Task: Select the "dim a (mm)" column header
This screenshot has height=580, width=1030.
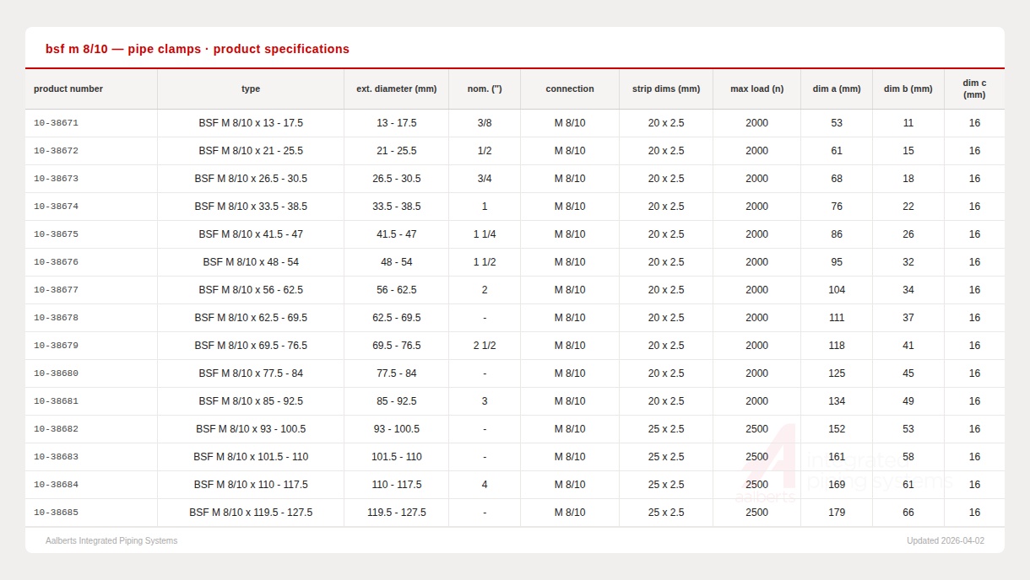Action: 837,89
